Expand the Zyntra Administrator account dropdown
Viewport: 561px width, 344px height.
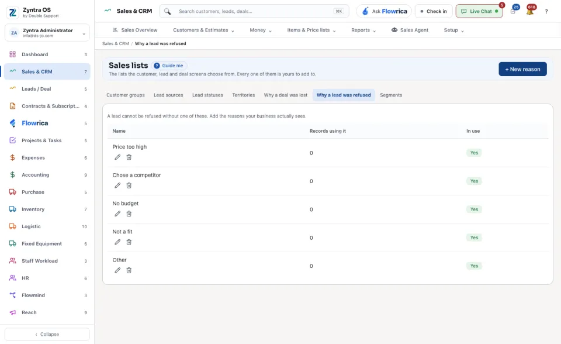point(47,33)
